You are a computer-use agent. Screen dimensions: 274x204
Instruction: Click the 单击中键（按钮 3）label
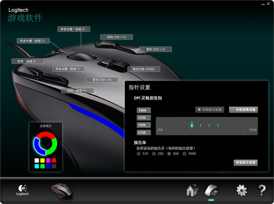[33, 41]
